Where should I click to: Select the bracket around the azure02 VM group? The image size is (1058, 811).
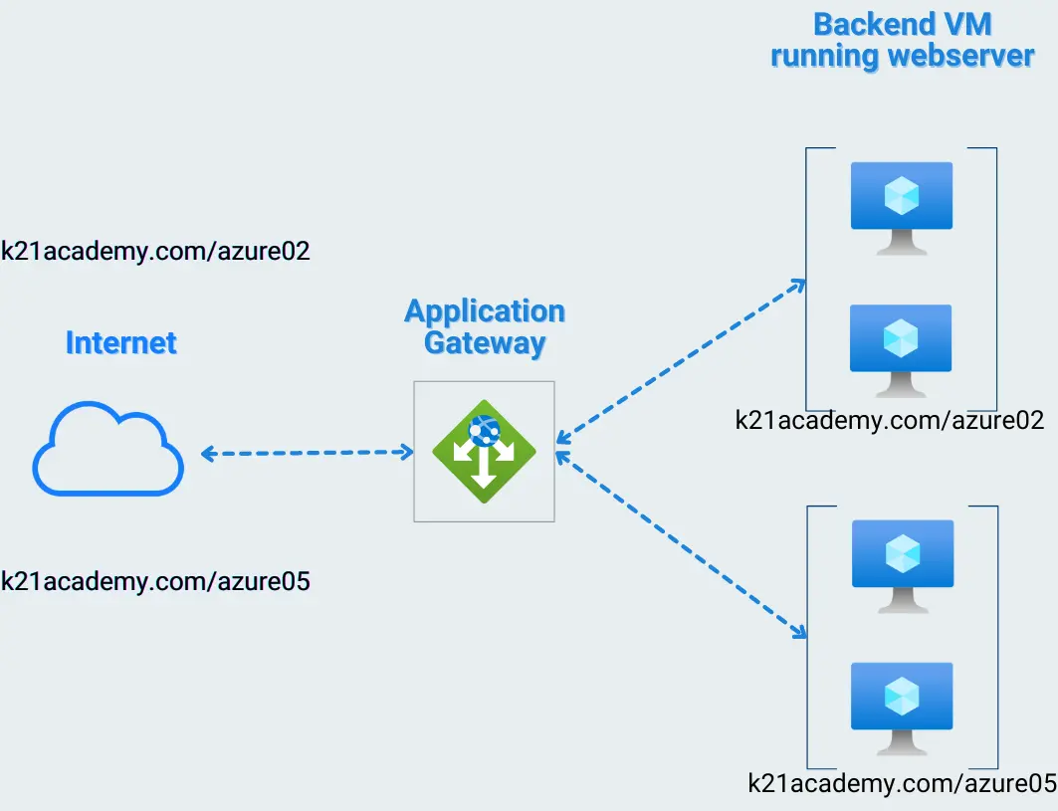tap(807, 279)
